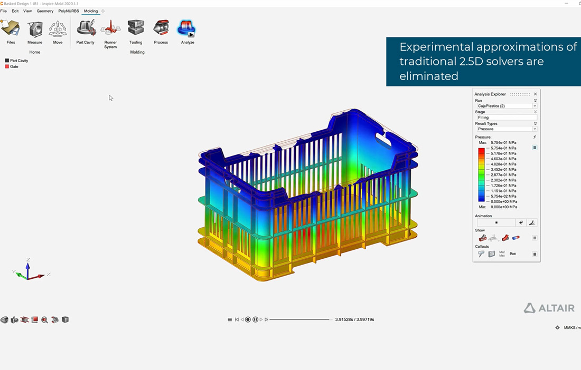Screen dimensions: 581x370
Task: Click the lightning icon beside Pressure label
Action: pyautogui.click(x=535, y=137)
